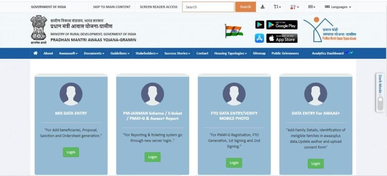Click the PMAY-G house logo
387x176 pixels.
330,30
